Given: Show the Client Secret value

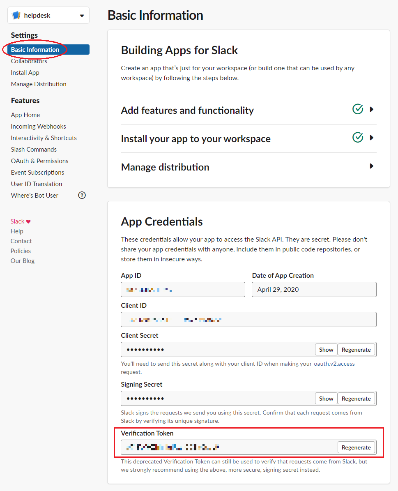Looking at the screenshot, I should click(326, 350).
